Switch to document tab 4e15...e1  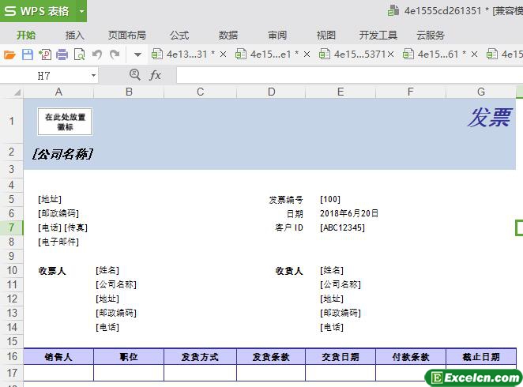266,54
